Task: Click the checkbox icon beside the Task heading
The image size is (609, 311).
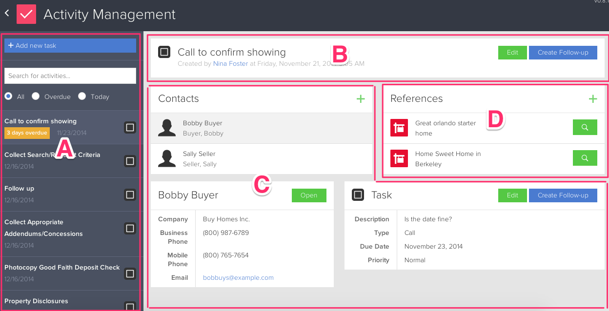Action: point(358,194)
